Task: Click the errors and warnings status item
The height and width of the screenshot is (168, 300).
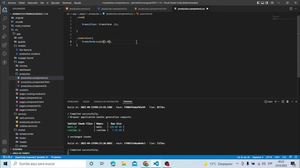Action: coord(7,157)
